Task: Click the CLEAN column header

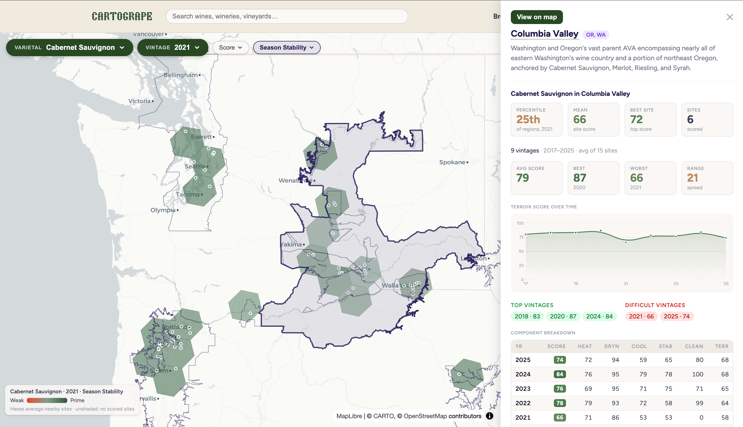Action: pyautogui.click(x=694, y=346)
